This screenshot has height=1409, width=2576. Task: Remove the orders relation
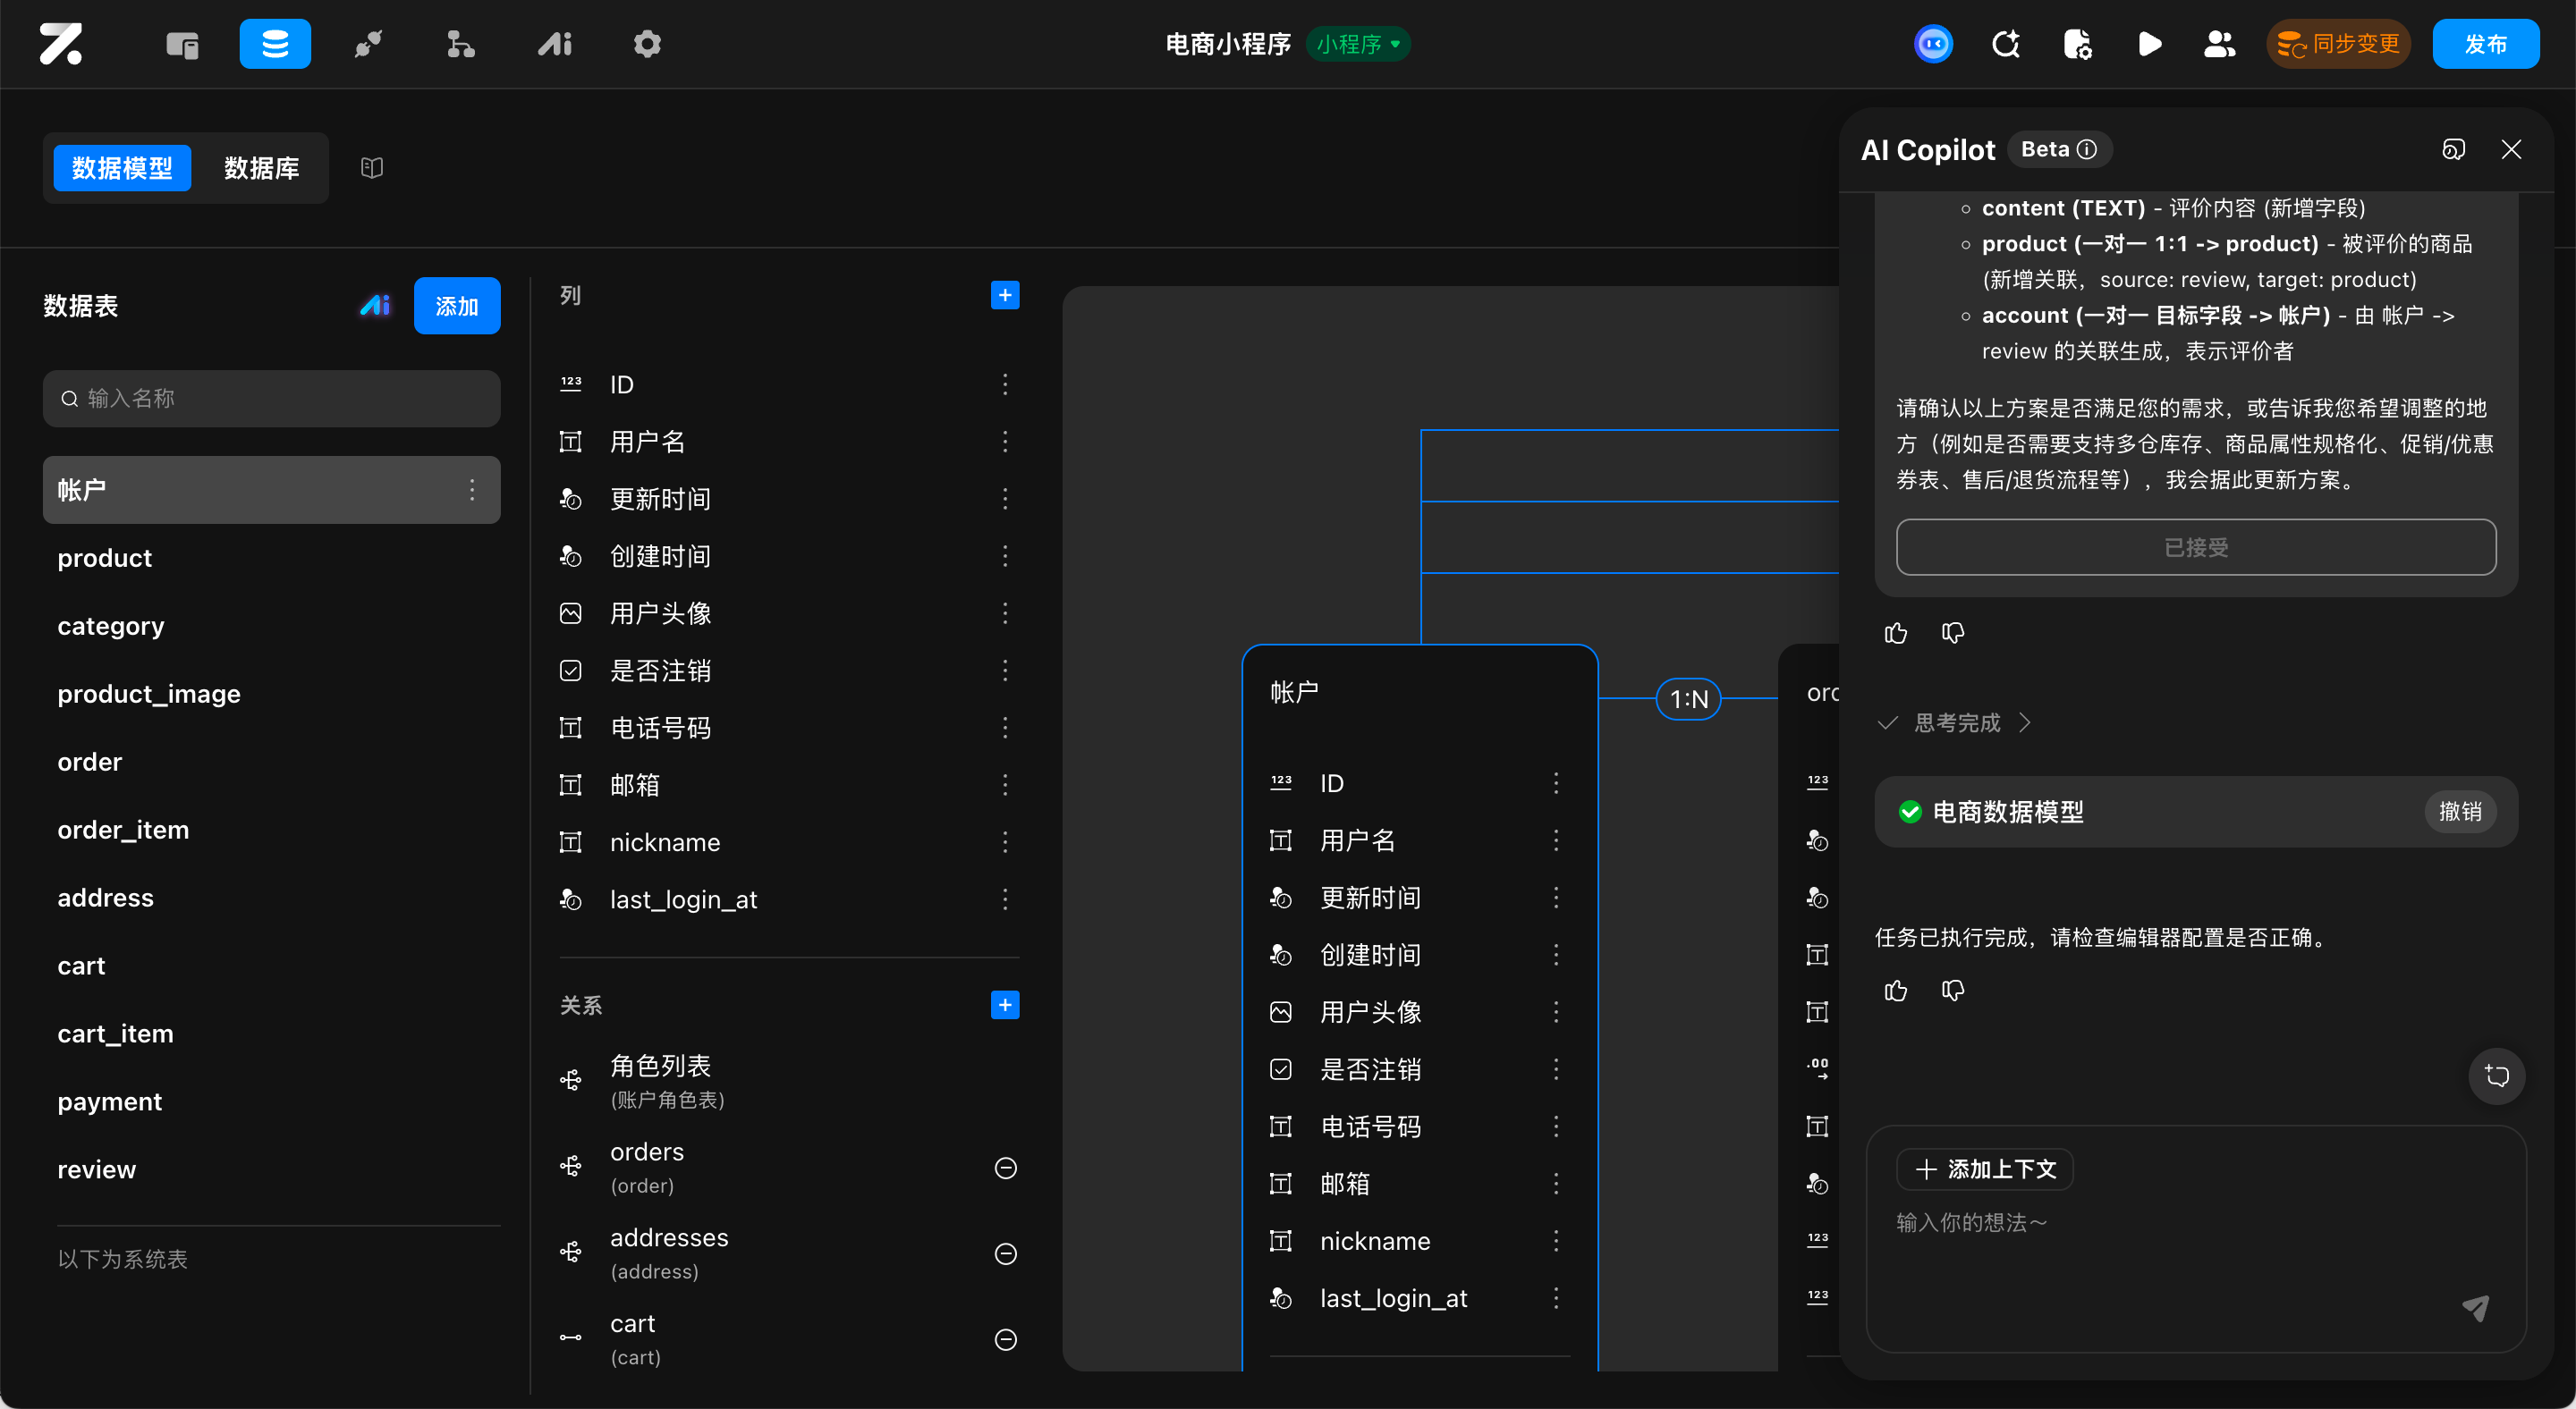click(1006, 1168)
